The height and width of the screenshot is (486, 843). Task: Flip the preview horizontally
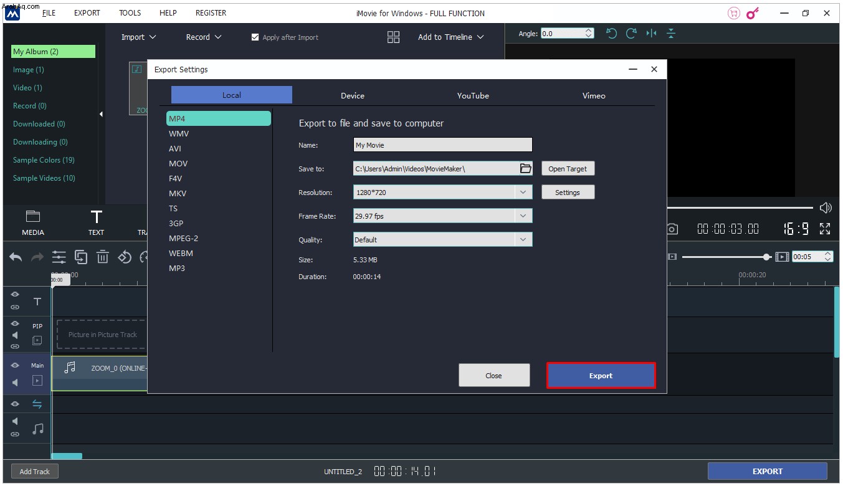(651, 34)
